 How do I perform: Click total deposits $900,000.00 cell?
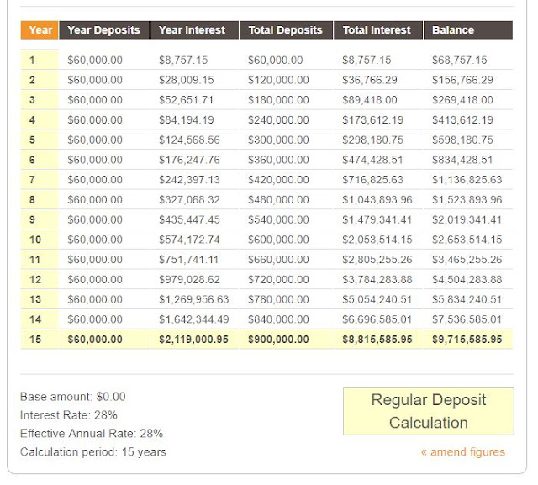285,340
